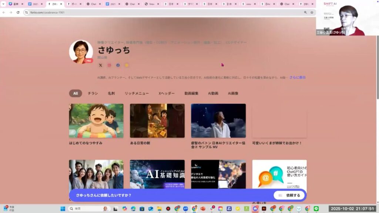Open the zoom magnifier icon in address bar

tap(305, 12)
